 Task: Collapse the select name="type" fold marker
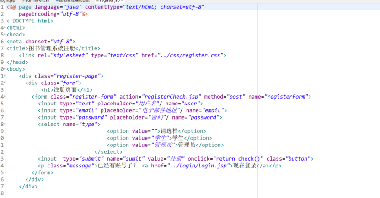click(5, 124)
